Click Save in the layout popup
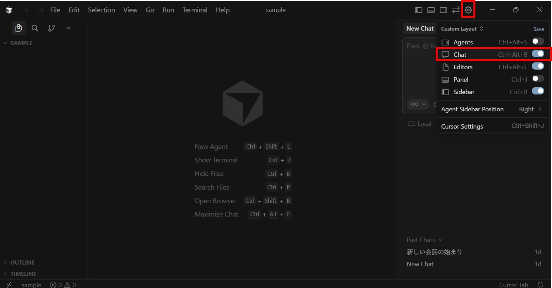This screenshot has height=288, width=552. (x=538, y=29)
